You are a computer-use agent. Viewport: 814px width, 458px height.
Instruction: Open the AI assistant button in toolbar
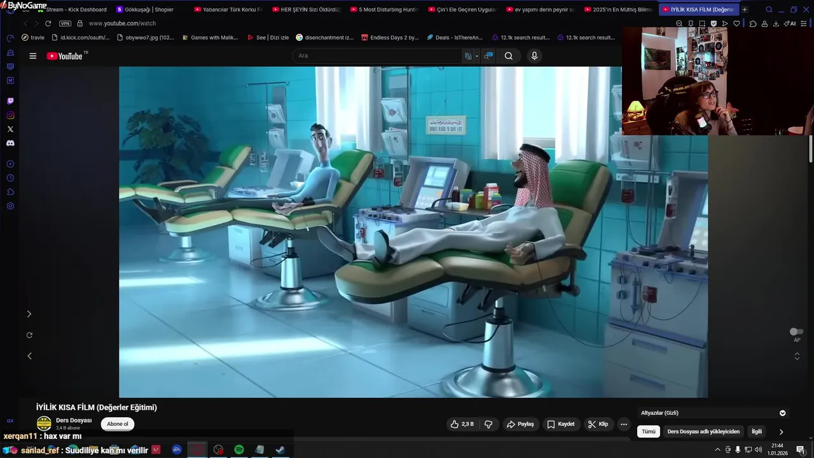point(790,24)
